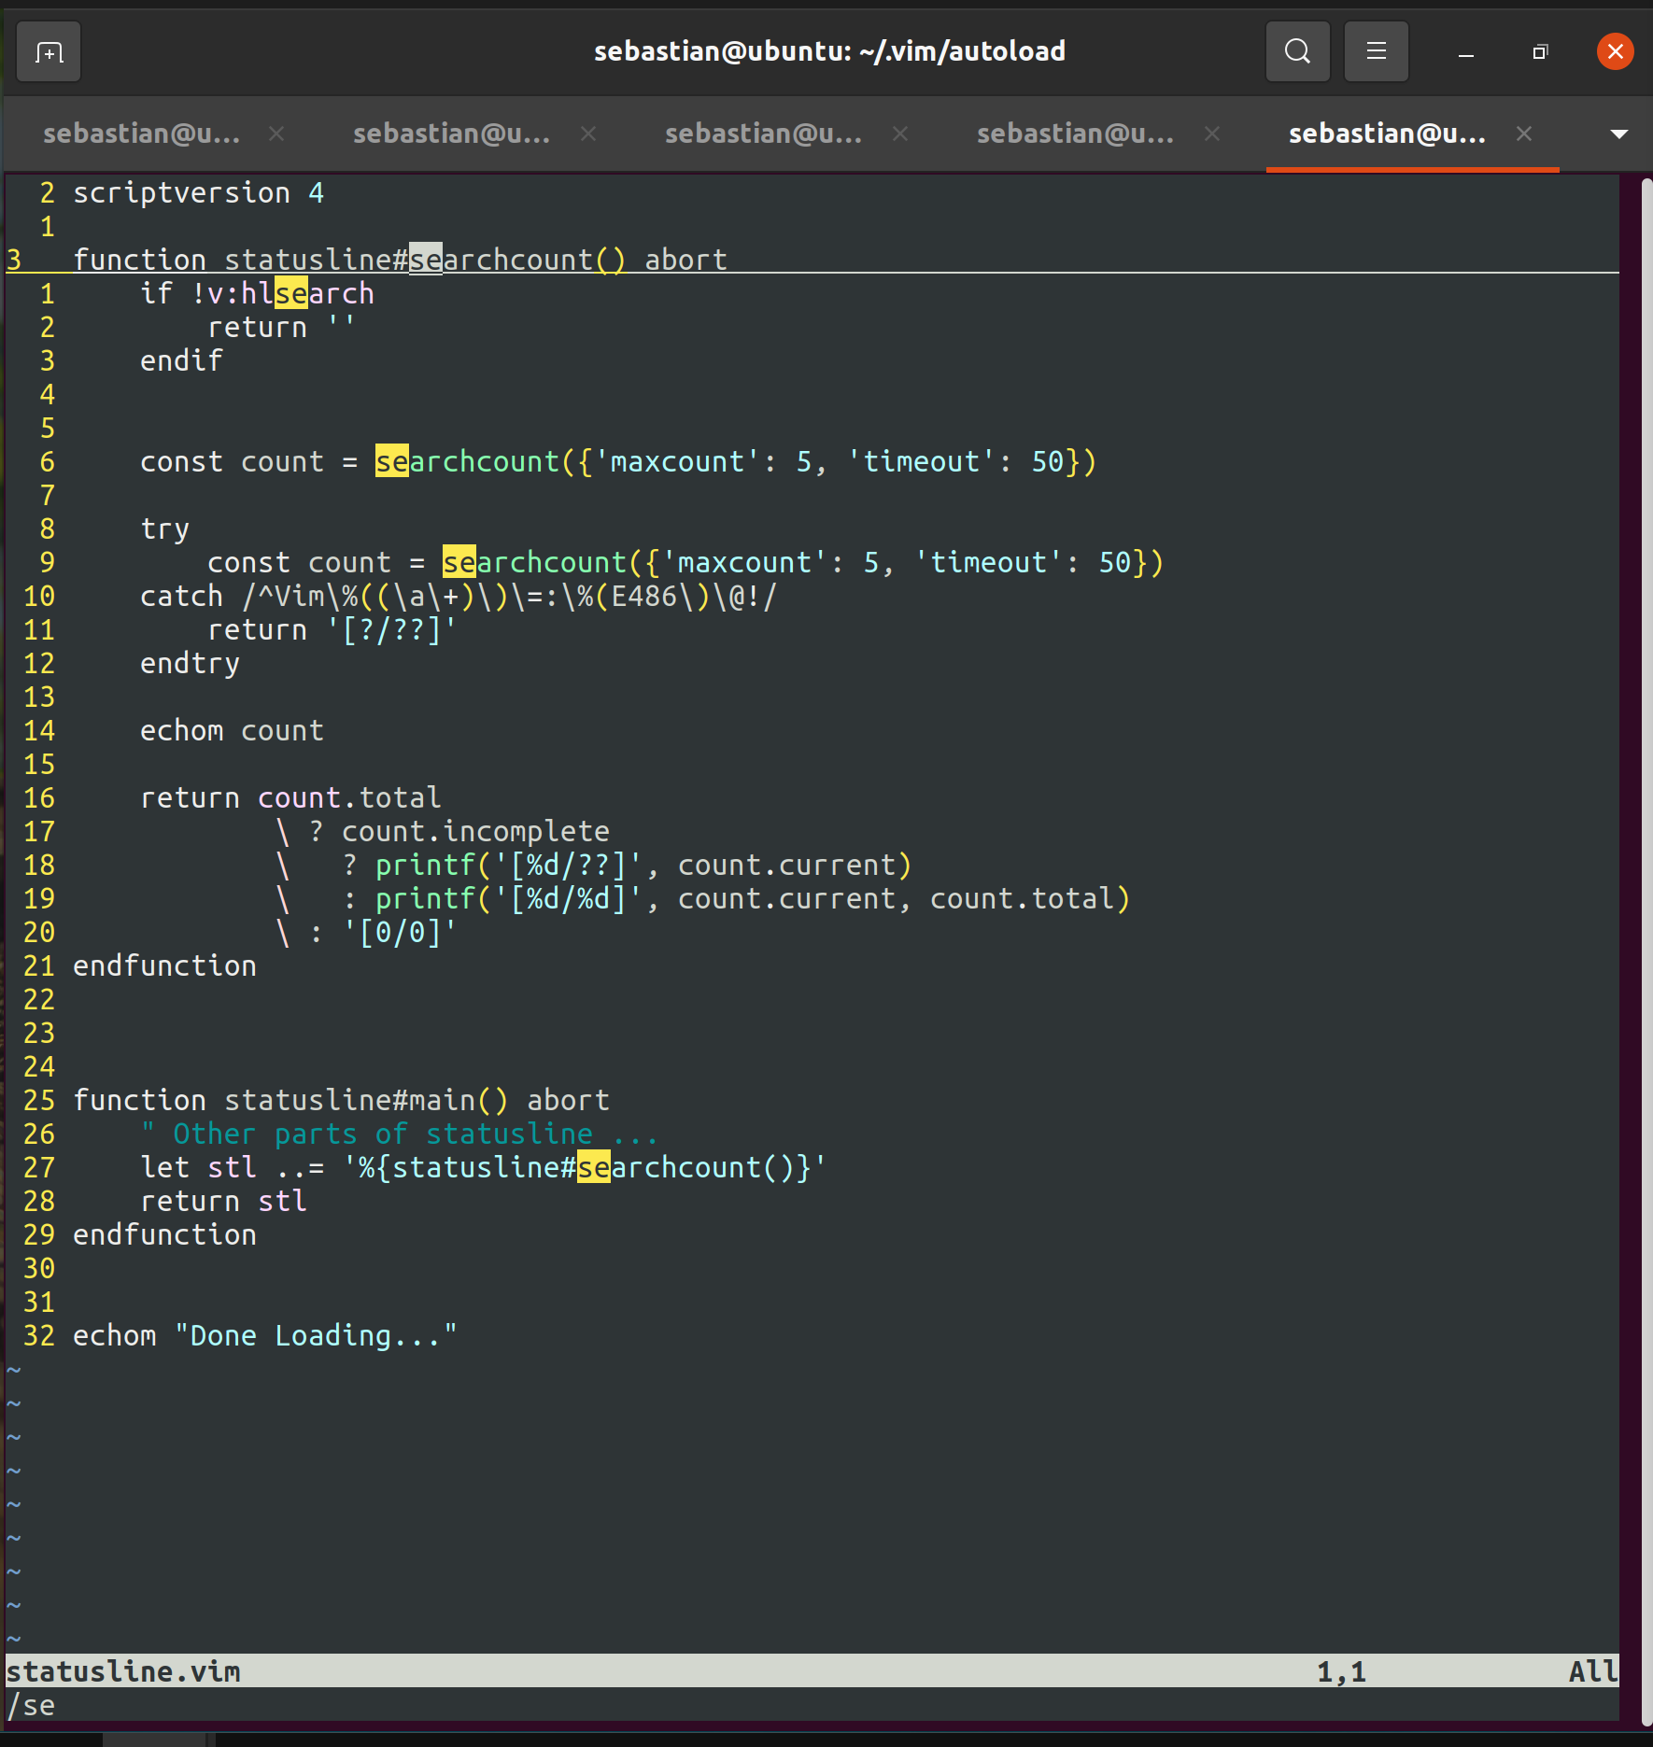Click const count searchcount at line 6

coord(618,461)
